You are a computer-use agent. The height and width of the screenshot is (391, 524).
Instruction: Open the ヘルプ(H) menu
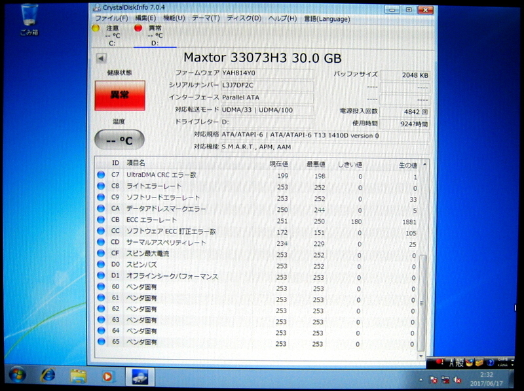(282, 19)
